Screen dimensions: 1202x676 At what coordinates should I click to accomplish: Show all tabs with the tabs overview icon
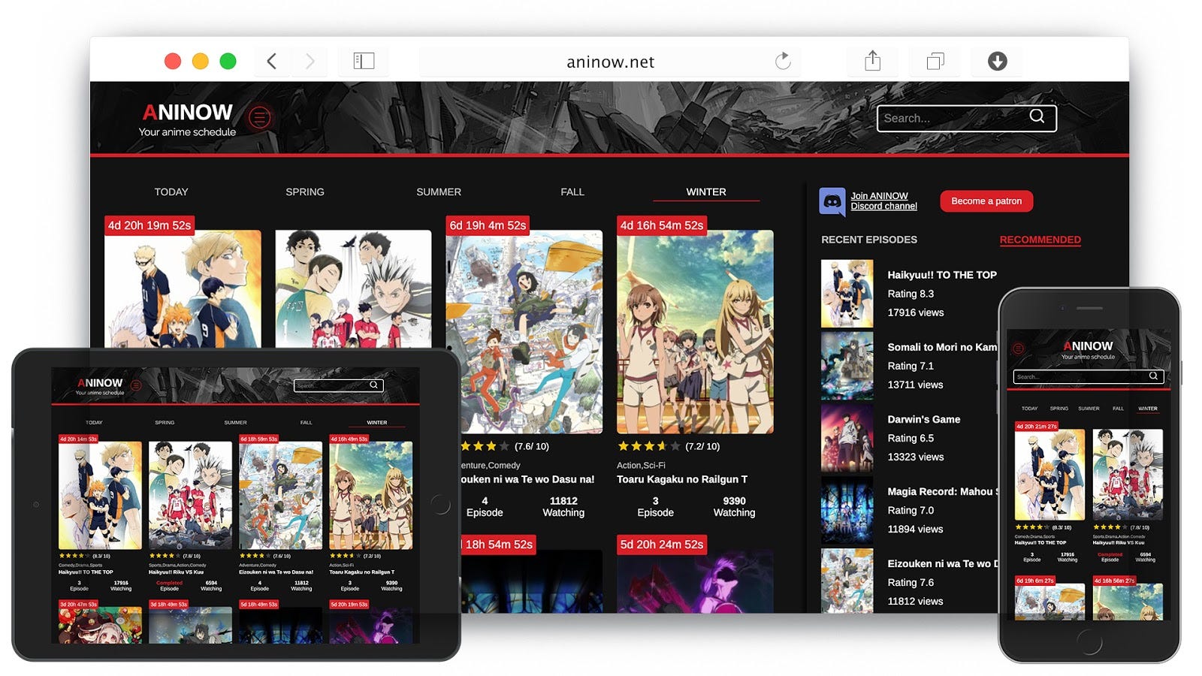(x=935, y=61)
